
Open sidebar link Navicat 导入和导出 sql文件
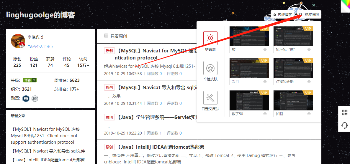pos(48,151)
